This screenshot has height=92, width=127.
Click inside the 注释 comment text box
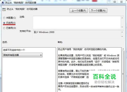tap(77, 22)
